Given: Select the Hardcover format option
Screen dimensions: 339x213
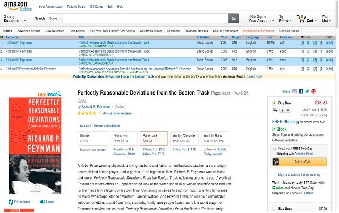Looking at the screenshot, I should pyautogui.click(x=124, y=138).
